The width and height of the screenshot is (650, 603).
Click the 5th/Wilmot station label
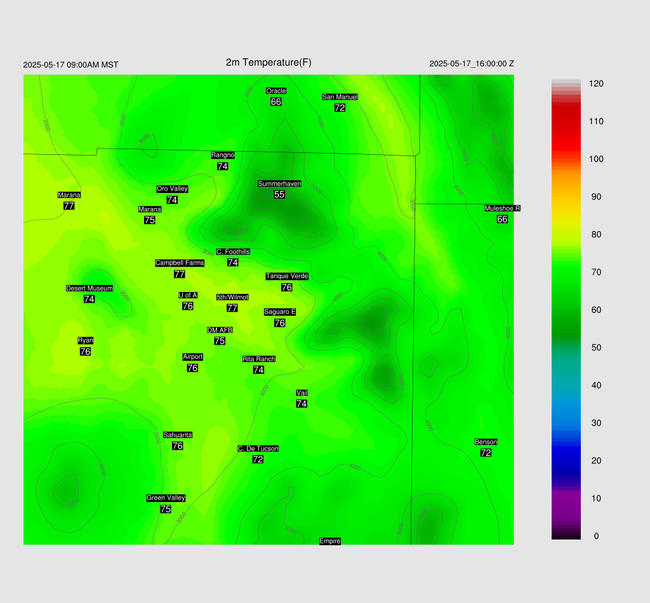pyautogui.click(x=232, y=297)
